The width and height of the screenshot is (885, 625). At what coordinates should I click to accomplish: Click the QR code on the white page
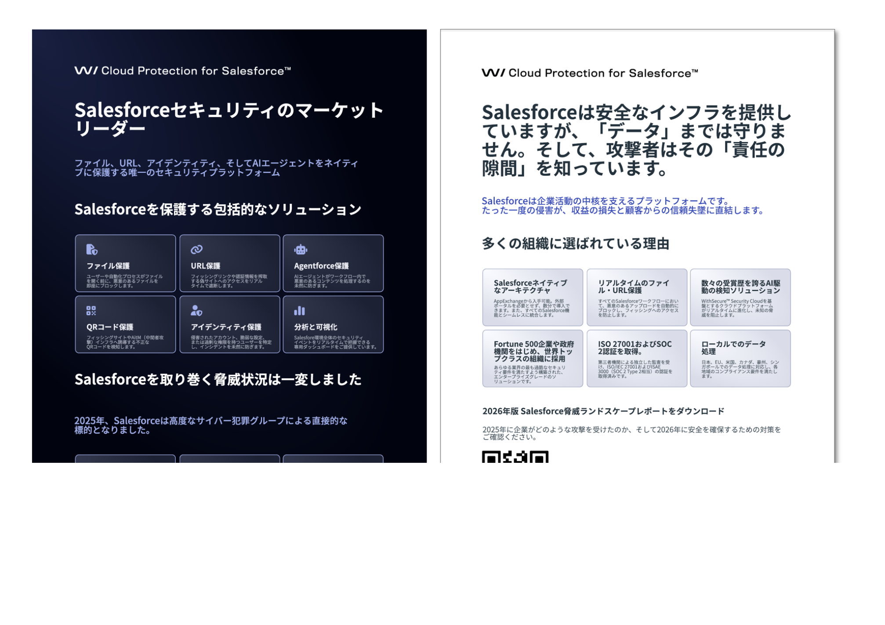(515, 457)
